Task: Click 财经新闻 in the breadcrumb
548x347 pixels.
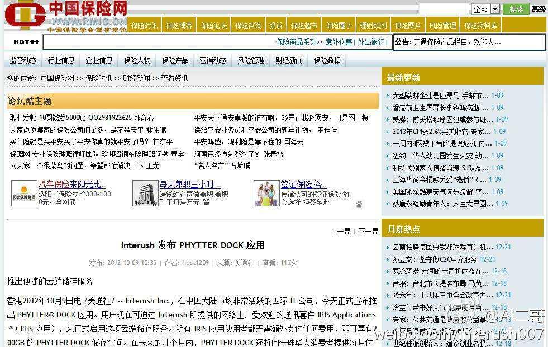Action: click(x=137, y=78)
